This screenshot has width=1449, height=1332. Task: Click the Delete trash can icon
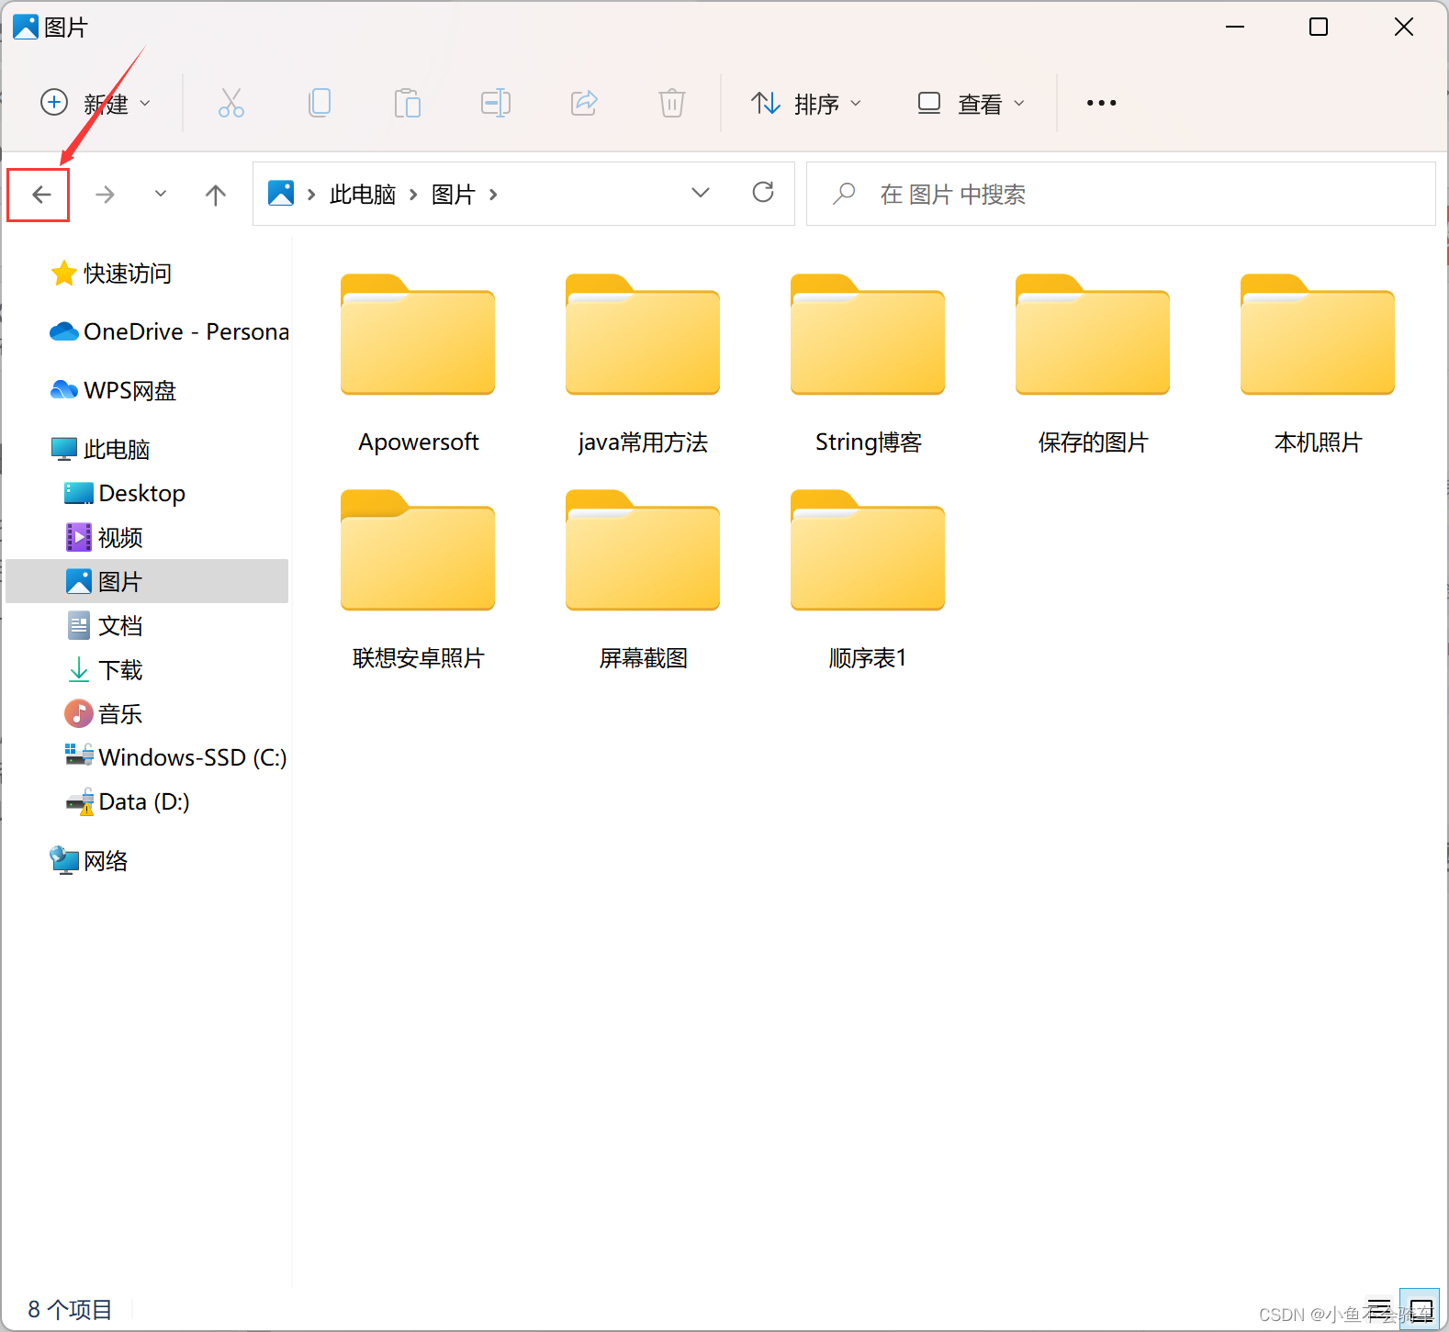click(x=672, y=103)
